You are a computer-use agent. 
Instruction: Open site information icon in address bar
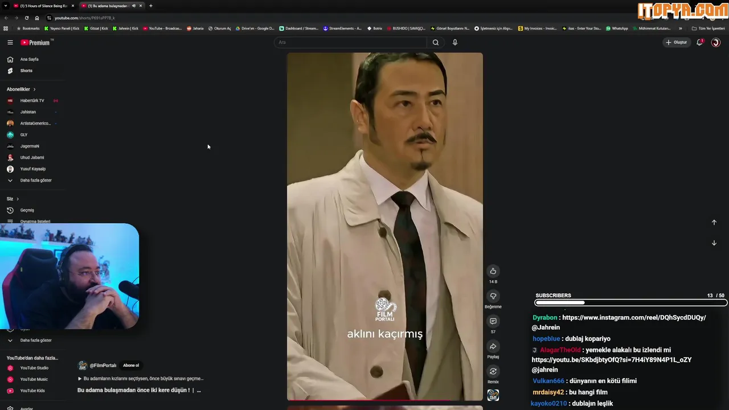coord(49,18)
